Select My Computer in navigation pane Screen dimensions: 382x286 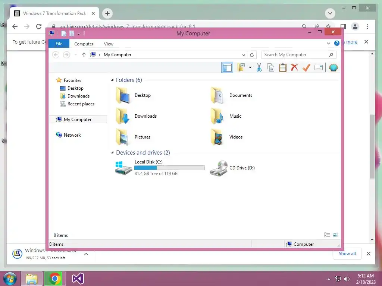tap(78, 120)
